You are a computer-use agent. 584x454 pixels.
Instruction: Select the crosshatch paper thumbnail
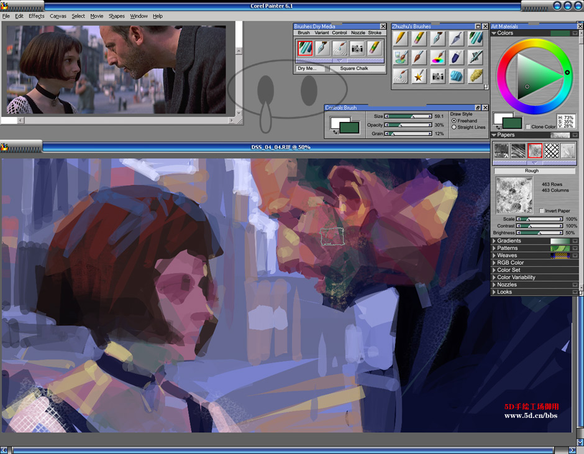pyautogui.click(x=551, y=151)
